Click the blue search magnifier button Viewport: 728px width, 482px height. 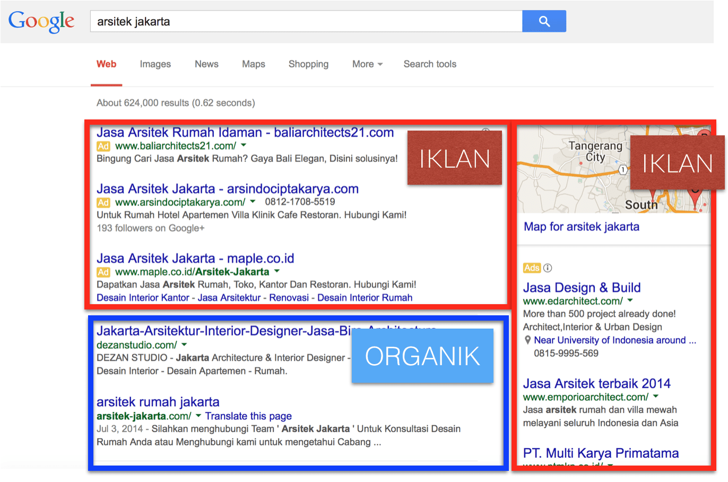click(544, 21)
